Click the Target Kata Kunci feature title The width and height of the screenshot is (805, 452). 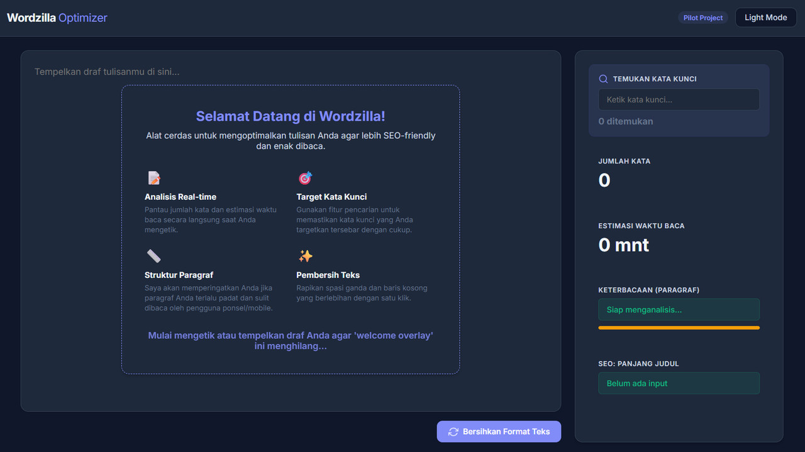click(x=331, y=197)
